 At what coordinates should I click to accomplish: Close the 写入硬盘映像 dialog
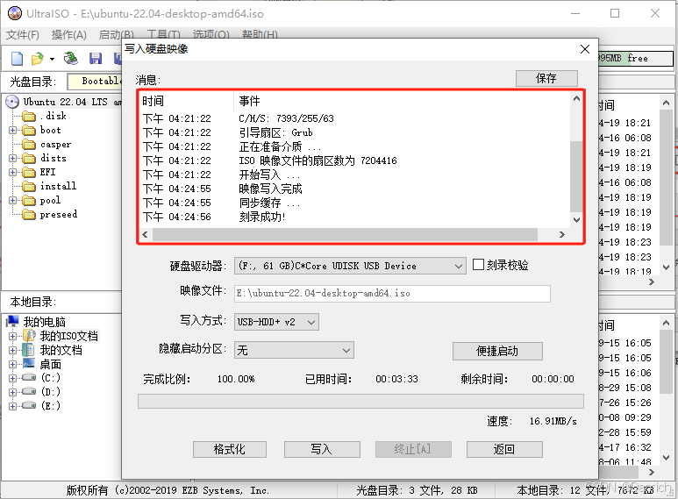click(x=585, y=49)
